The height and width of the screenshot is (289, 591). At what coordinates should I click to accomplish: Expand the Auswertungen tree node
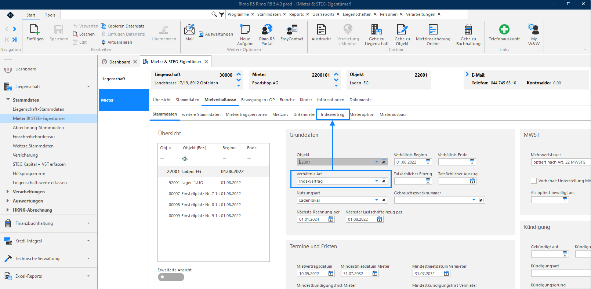8,201
